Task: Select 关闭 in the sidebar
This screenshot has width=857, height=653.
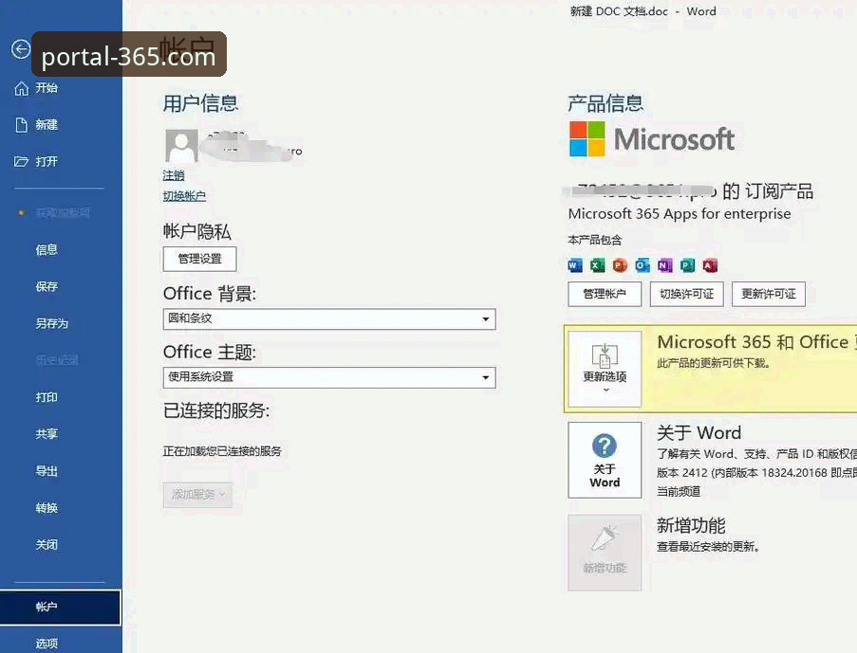Action: point(47,545)
